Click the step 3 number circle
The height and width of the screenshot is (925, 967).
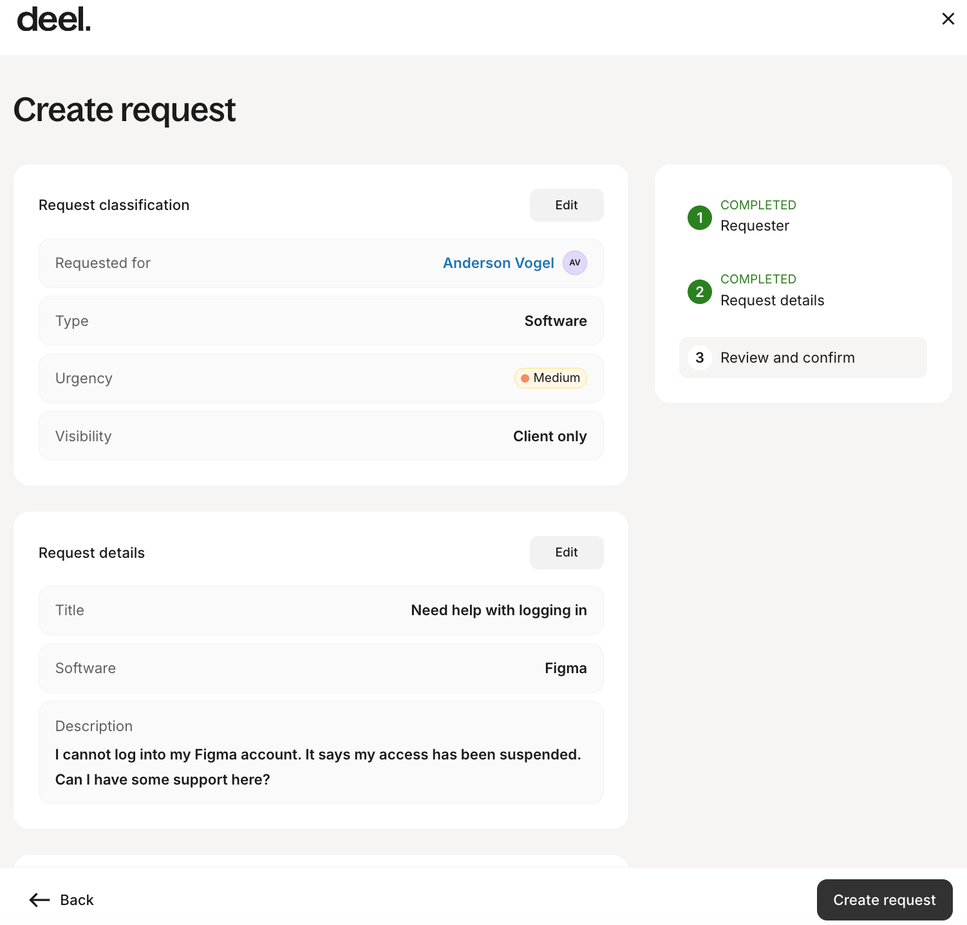point(699,358)
